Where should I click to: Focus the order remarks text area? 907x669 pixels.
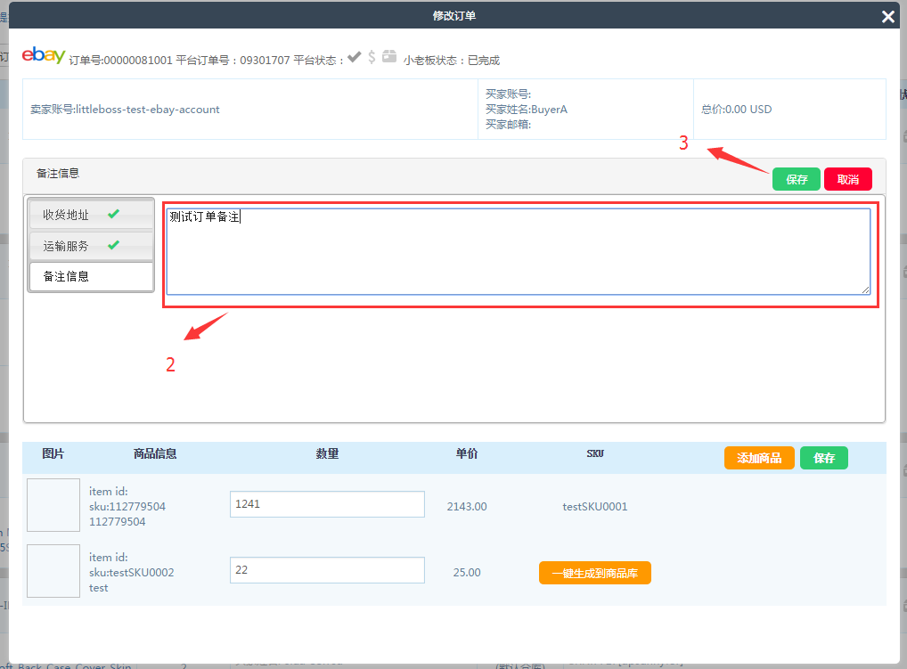(x=518, y=252)
